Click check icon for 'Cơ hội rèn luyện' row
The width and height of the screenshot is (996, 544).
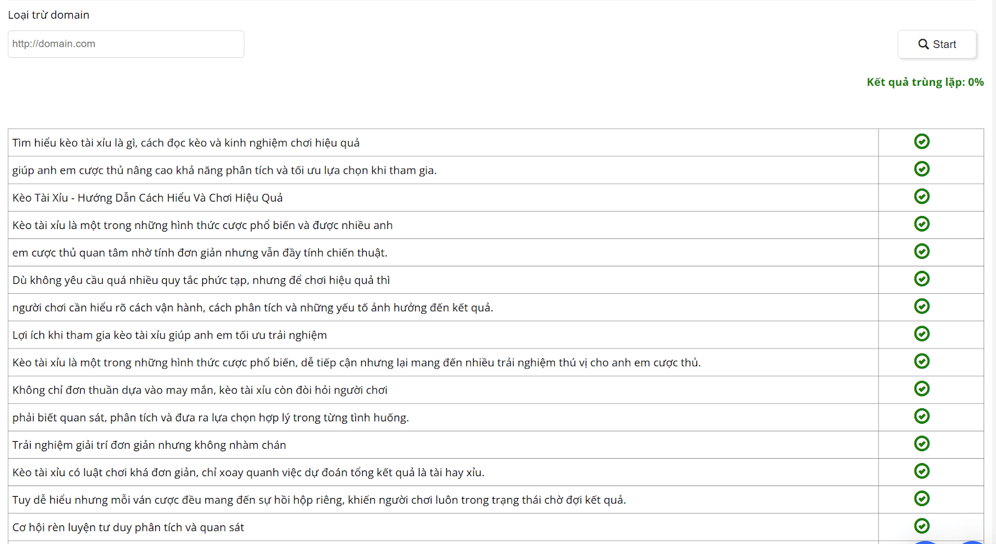(x=922, y=526)
